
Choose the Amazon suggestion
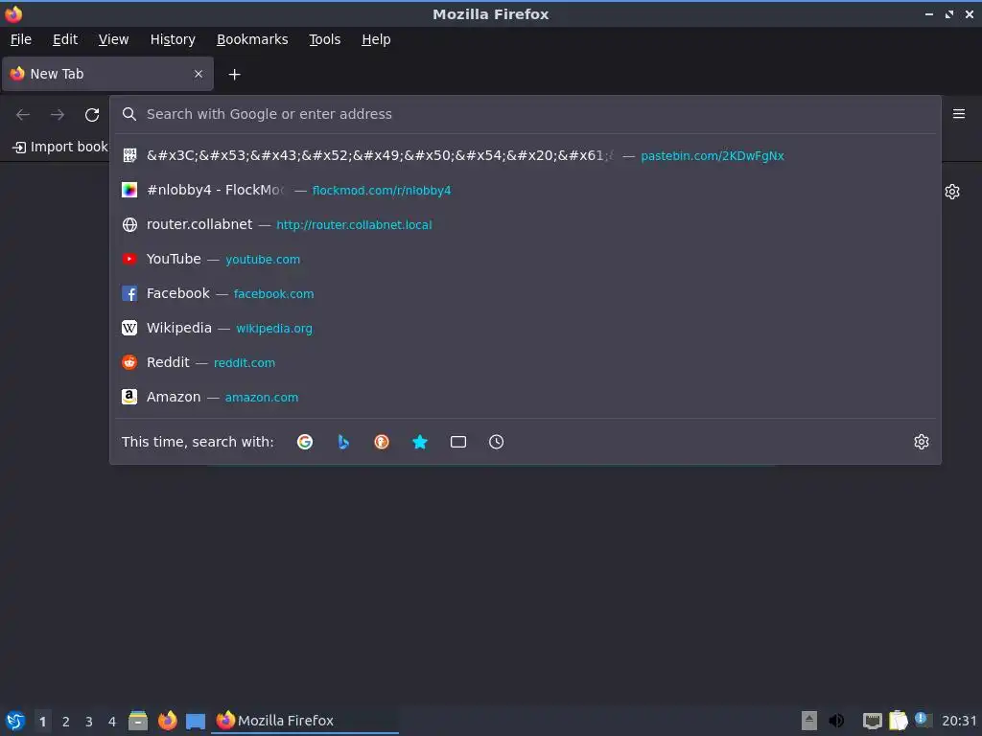(526, 397)
